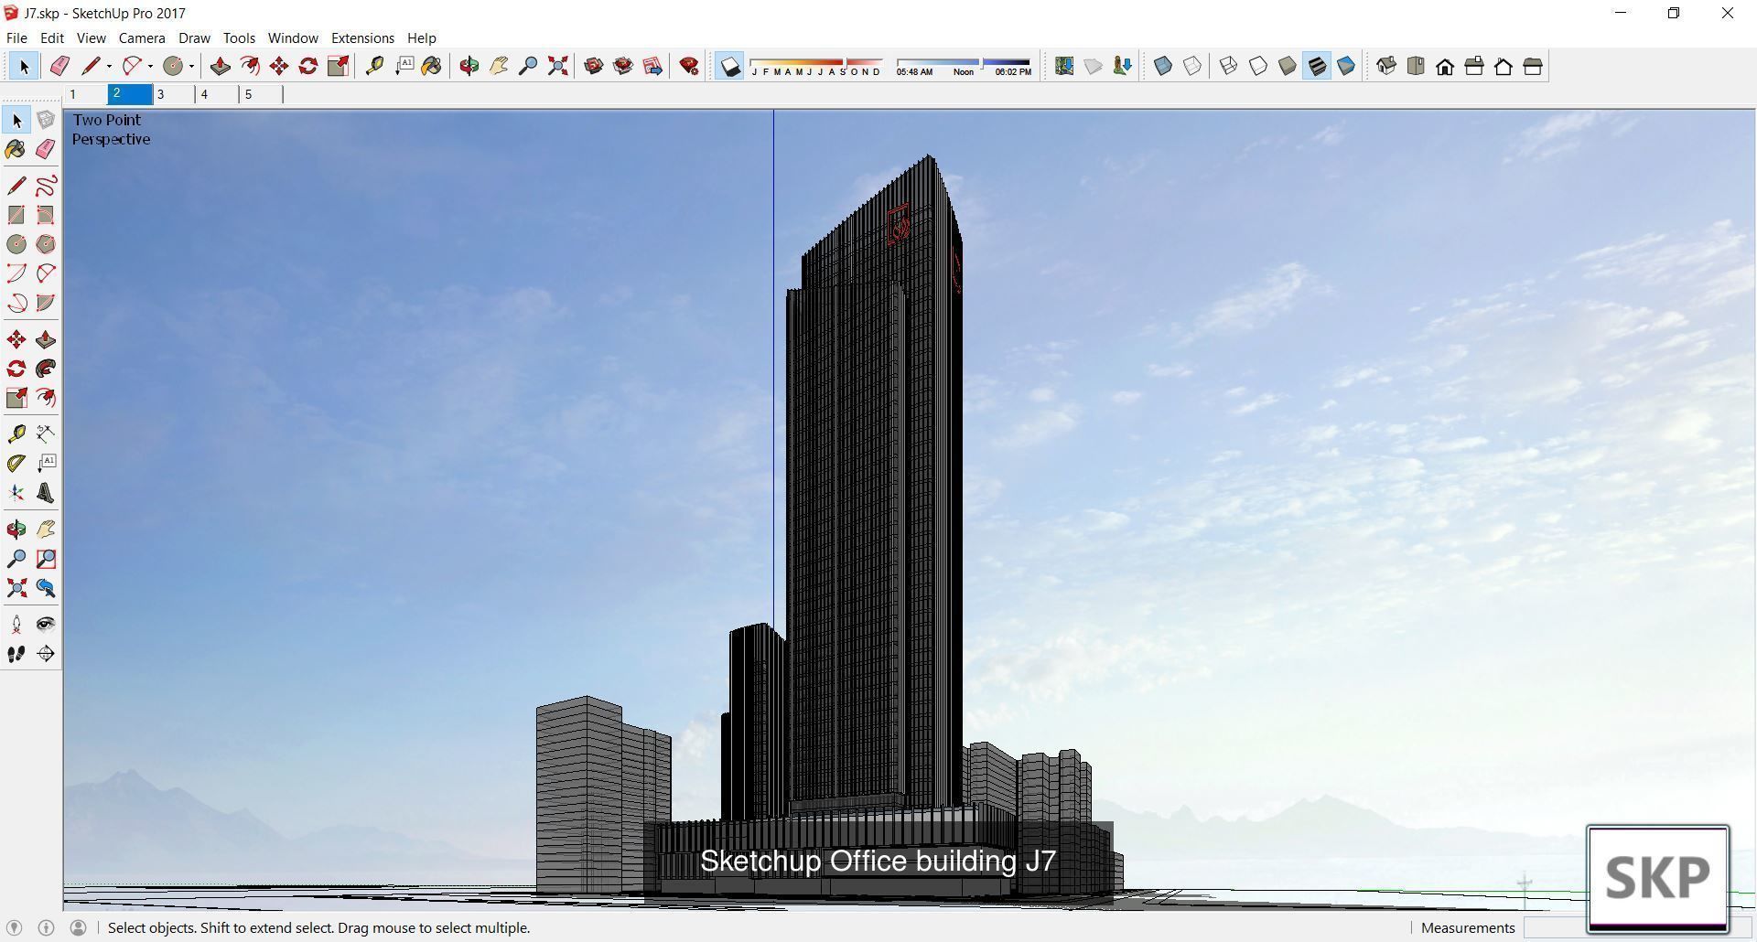Choose the Dimension tool

(46, 434)
